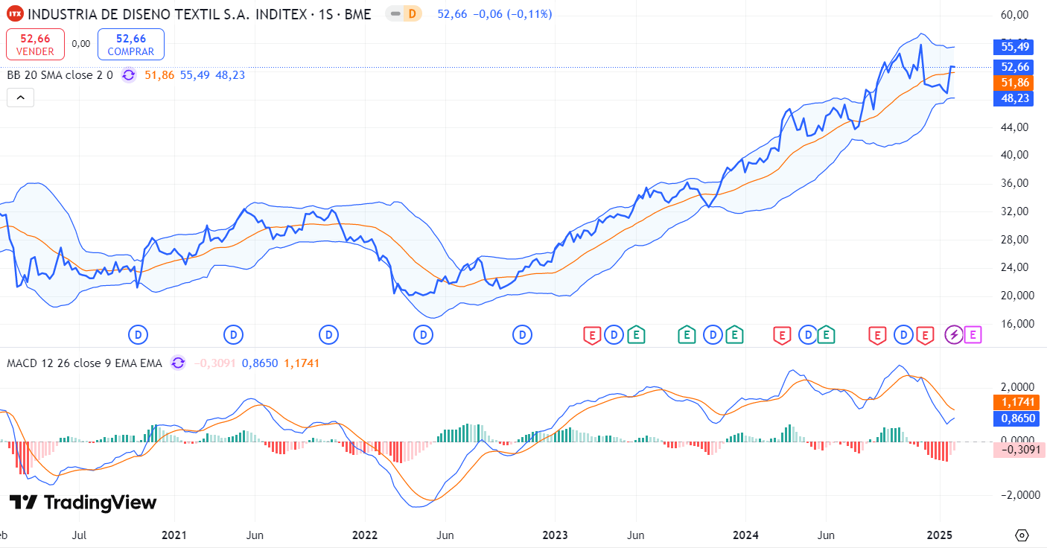Click the dividend D marker between two red E markers
The height and width of the screenshot is (548, 1047).
(x=903, y=335)
